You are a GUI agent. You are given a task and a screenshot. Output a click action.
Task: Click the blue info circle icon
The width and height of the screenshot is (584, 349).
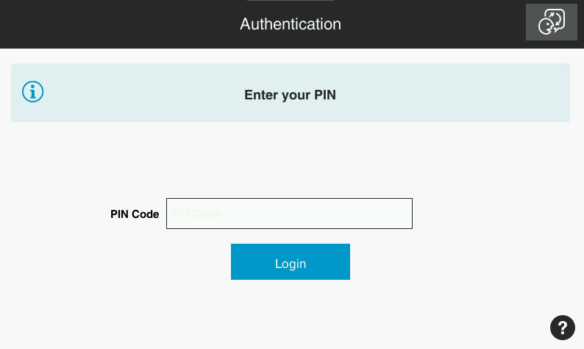tap(33, 92)
